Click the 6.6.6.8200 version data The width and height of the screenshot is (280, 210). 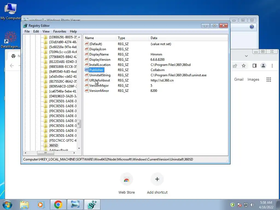pos(157,60)
